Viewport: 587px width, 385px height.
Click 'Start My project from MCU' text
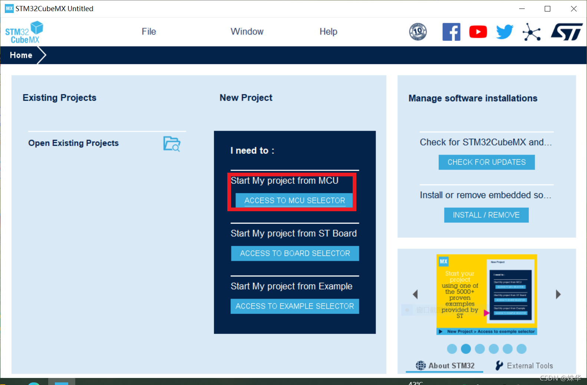click(x=284, y=180)
